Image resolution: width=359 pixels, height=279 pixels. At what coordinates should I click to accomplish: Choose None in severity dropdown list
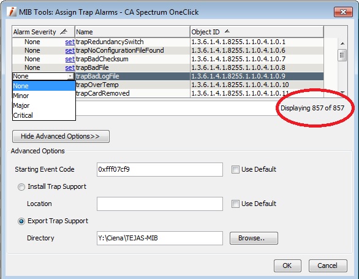(x=44, y=86)
